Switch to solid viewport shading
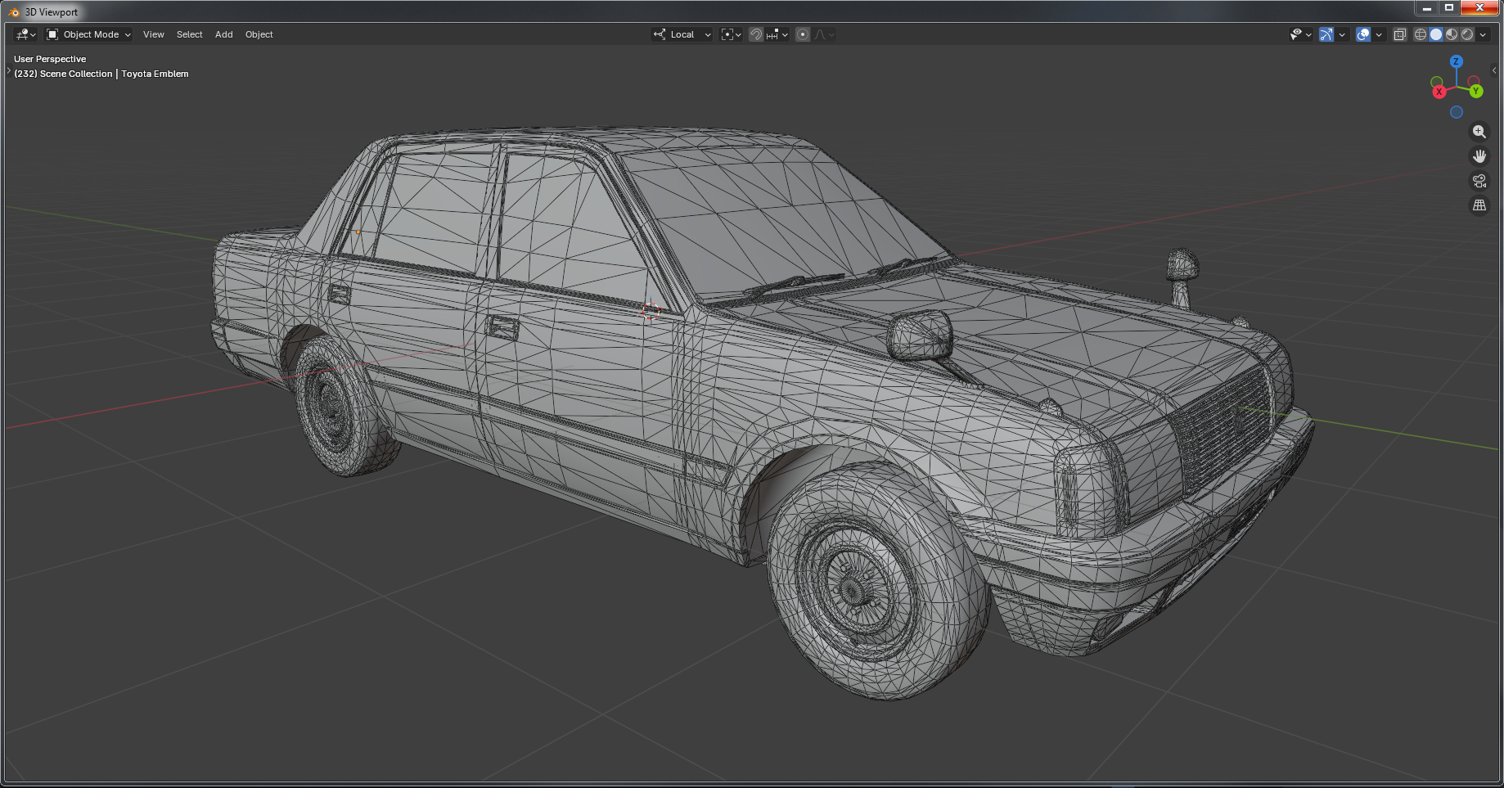This screenshot has height=788, width=1504. [x=1436, y=34]
